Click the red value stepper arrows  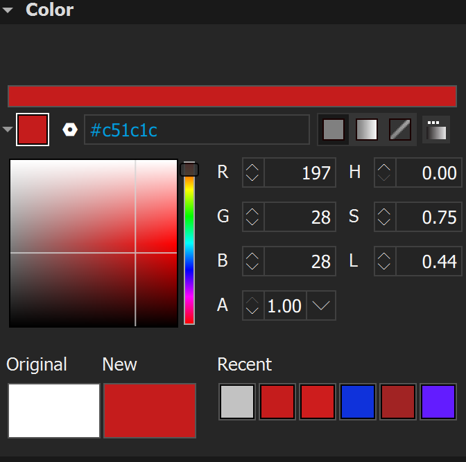(x=253, y=172)
